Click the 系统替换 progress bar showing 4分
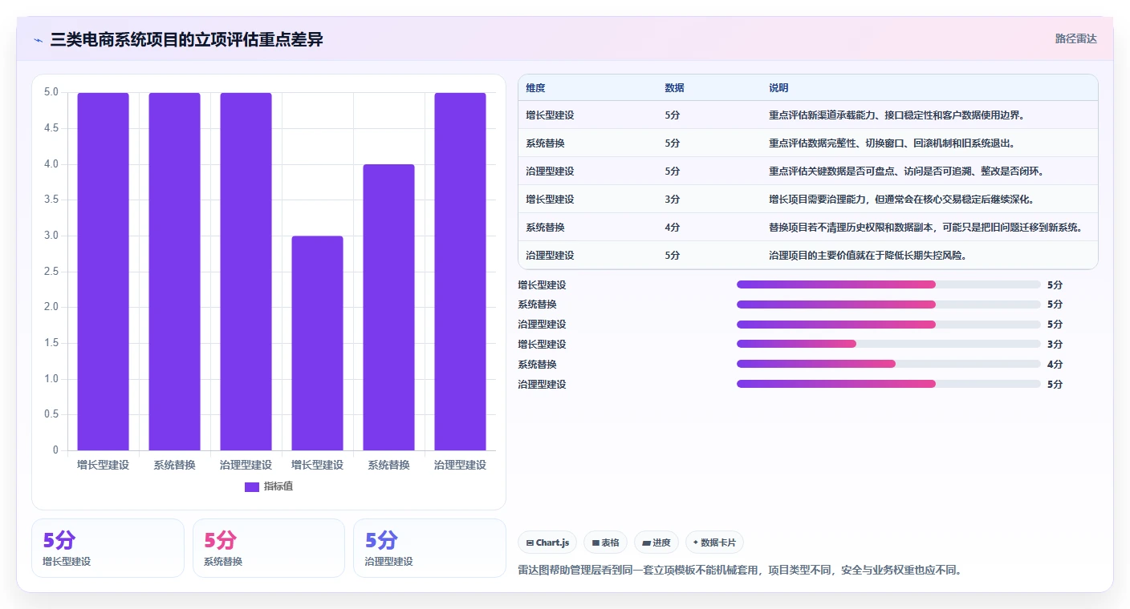 tap(888, 365)
